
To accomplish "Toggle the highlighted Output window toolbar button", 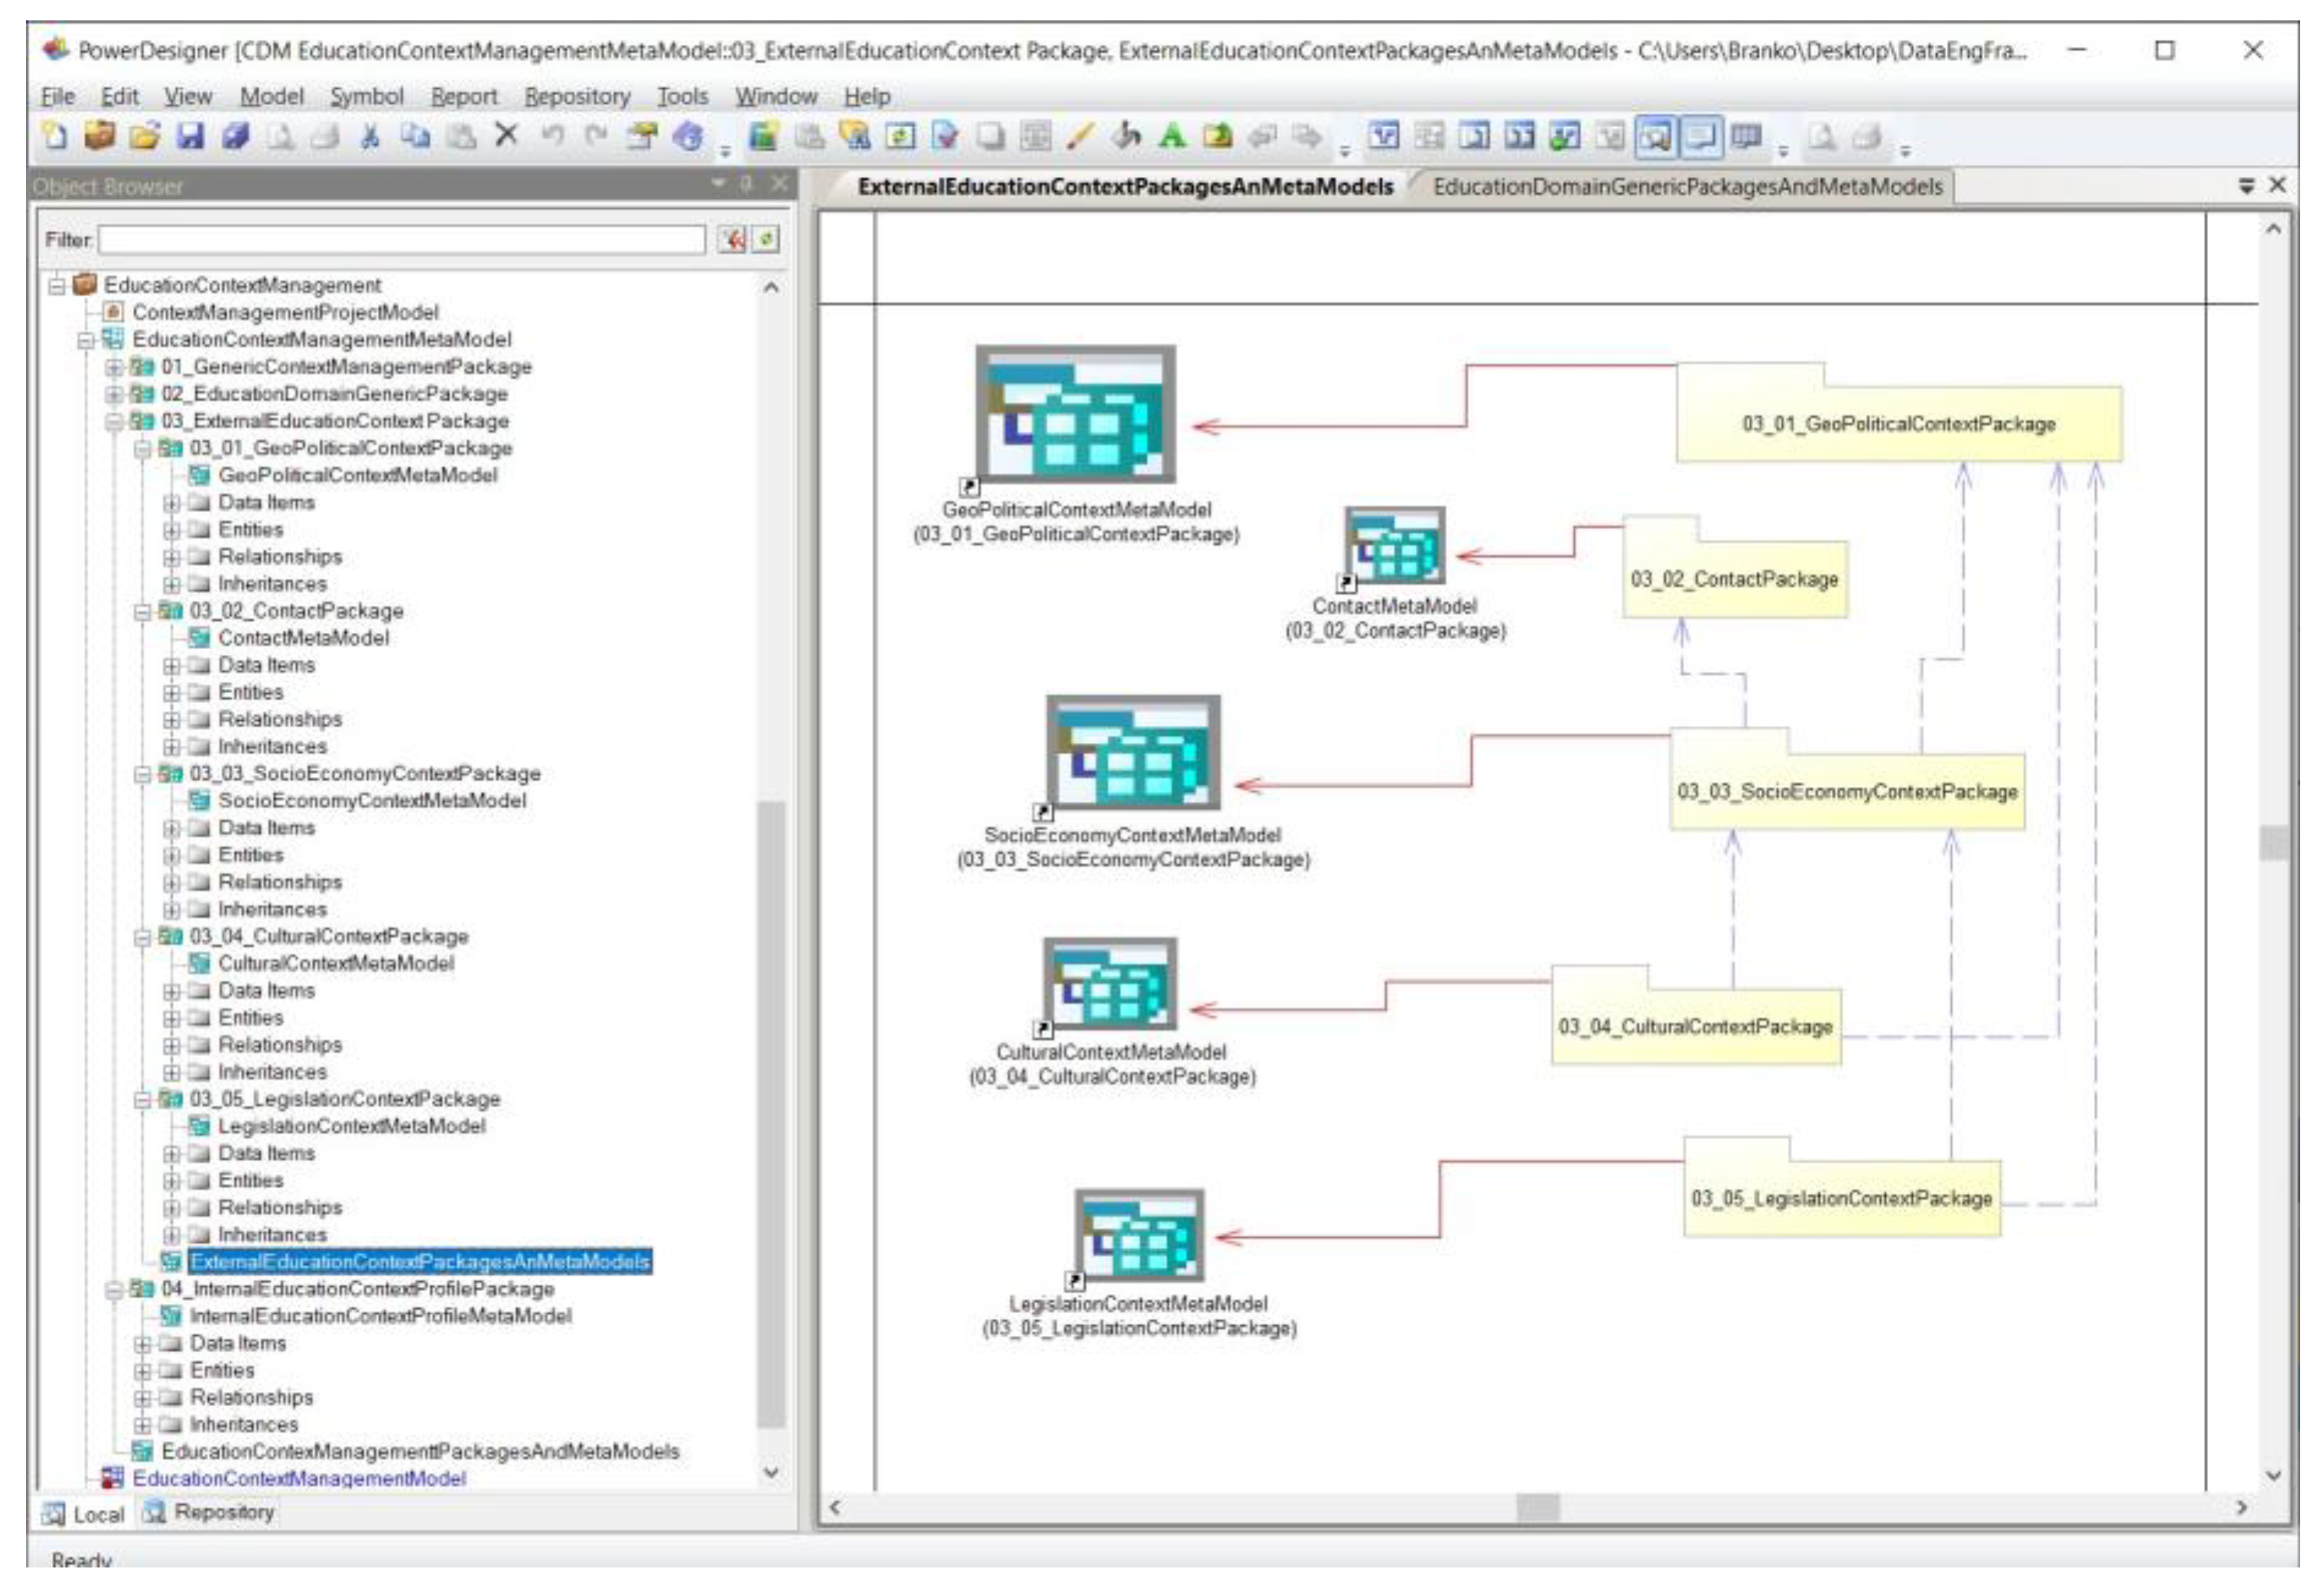I will pos(1701,136).
